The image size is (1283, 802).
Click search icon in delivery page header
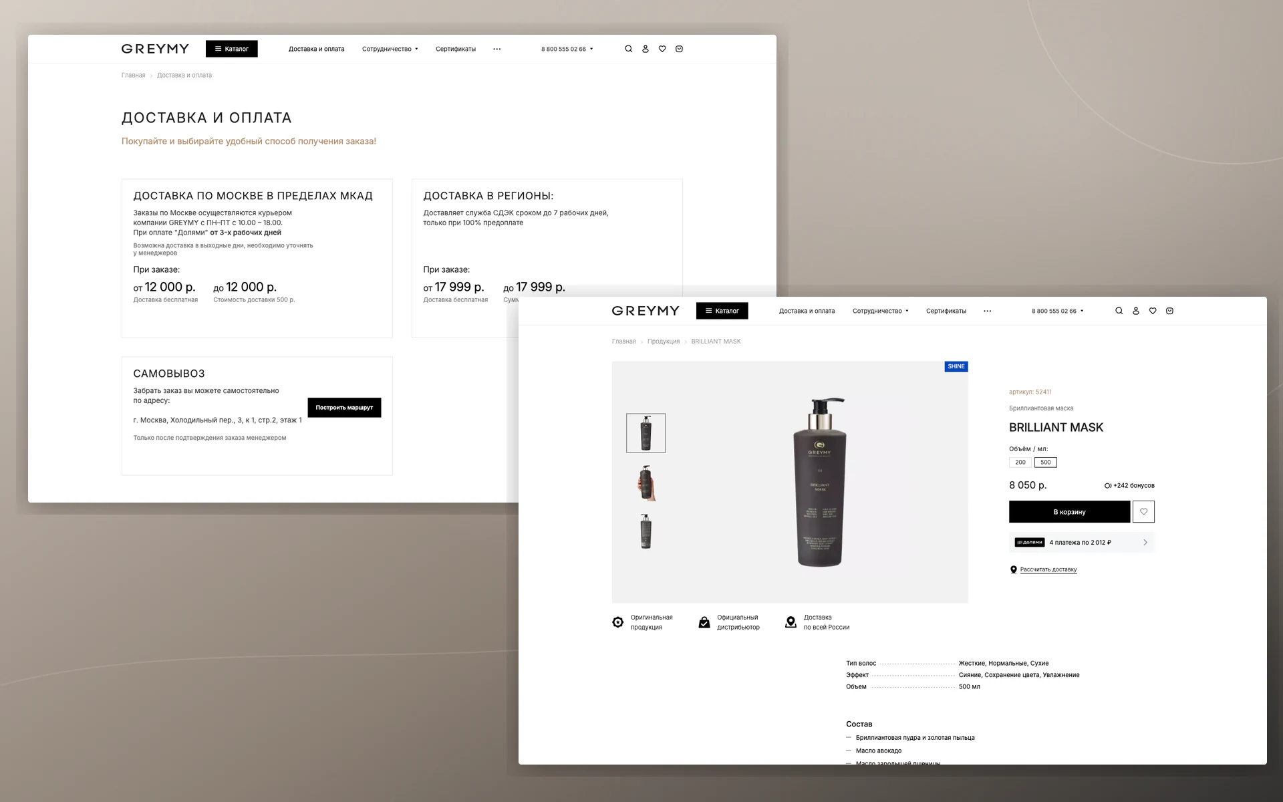coord(628,49)
